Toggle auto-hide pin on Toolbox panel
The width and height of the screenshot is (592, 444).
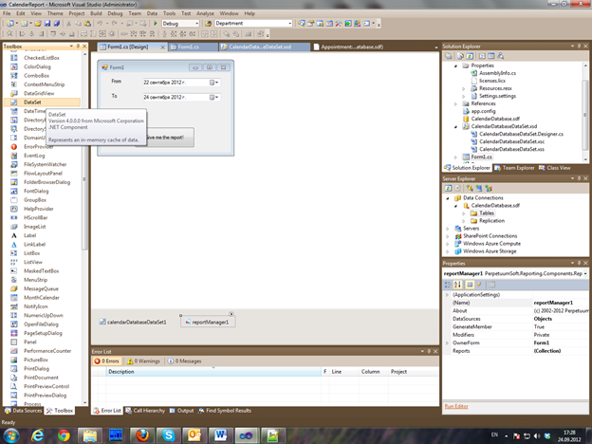pos(78,46)
